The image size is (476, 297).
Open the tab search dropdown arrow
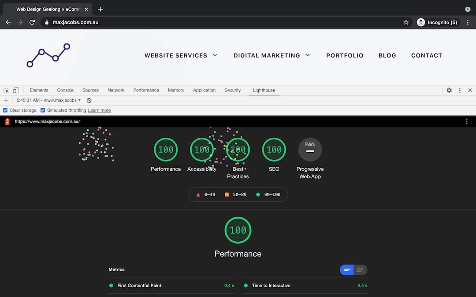coord(468,9)
